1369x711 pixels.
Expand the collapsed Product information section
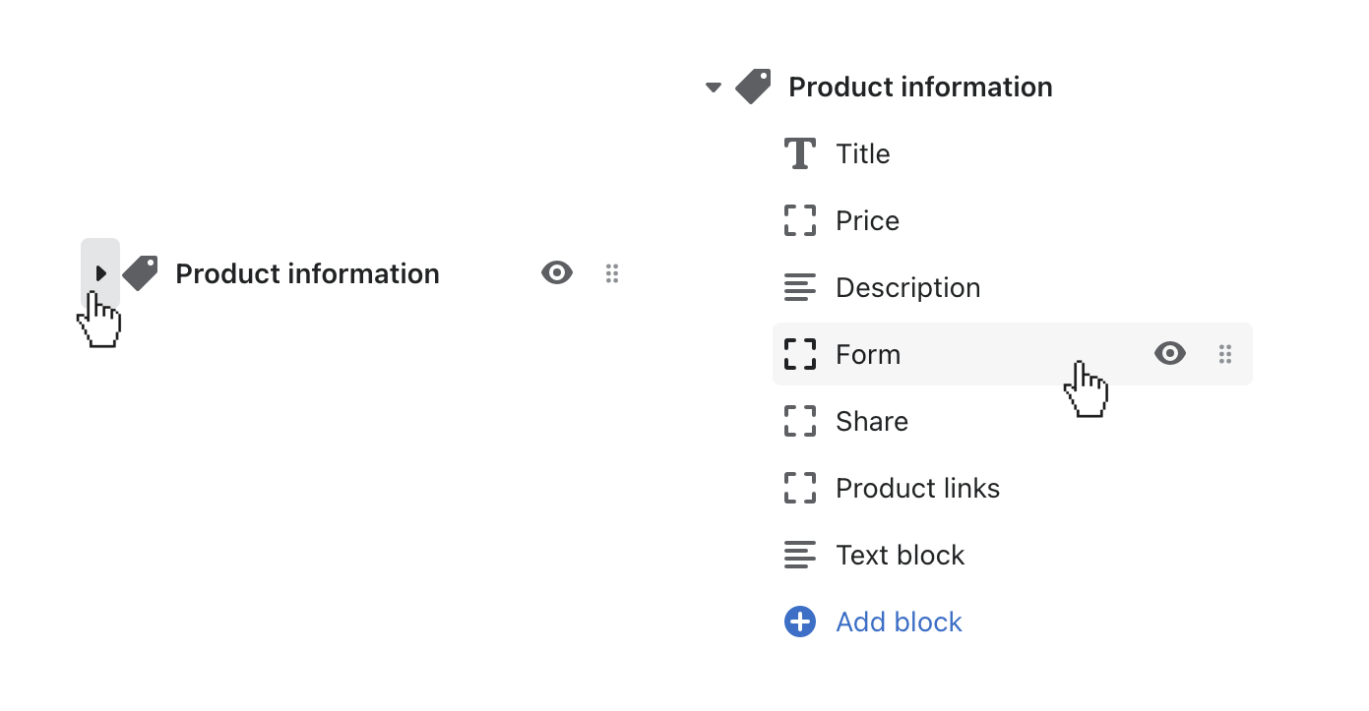click(99, 272)
